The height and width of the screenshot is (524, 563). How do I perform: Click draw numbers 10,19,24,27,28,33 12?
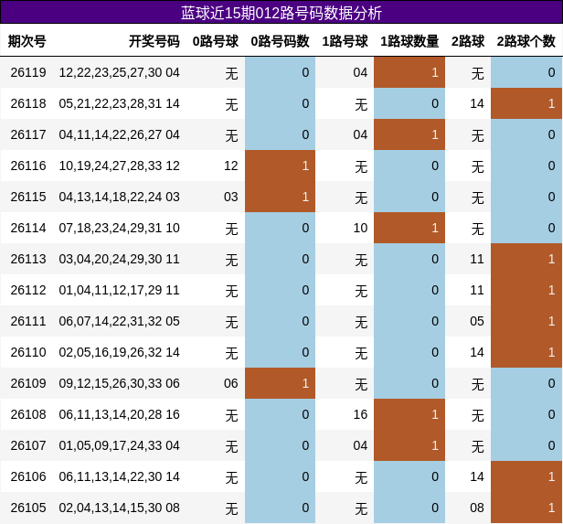(119, 166)
